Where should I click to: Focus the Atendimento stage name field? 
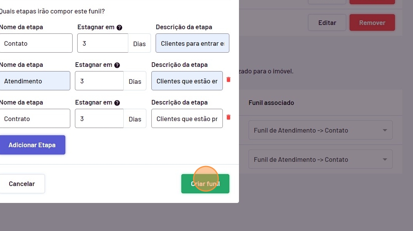pos(35,81)
